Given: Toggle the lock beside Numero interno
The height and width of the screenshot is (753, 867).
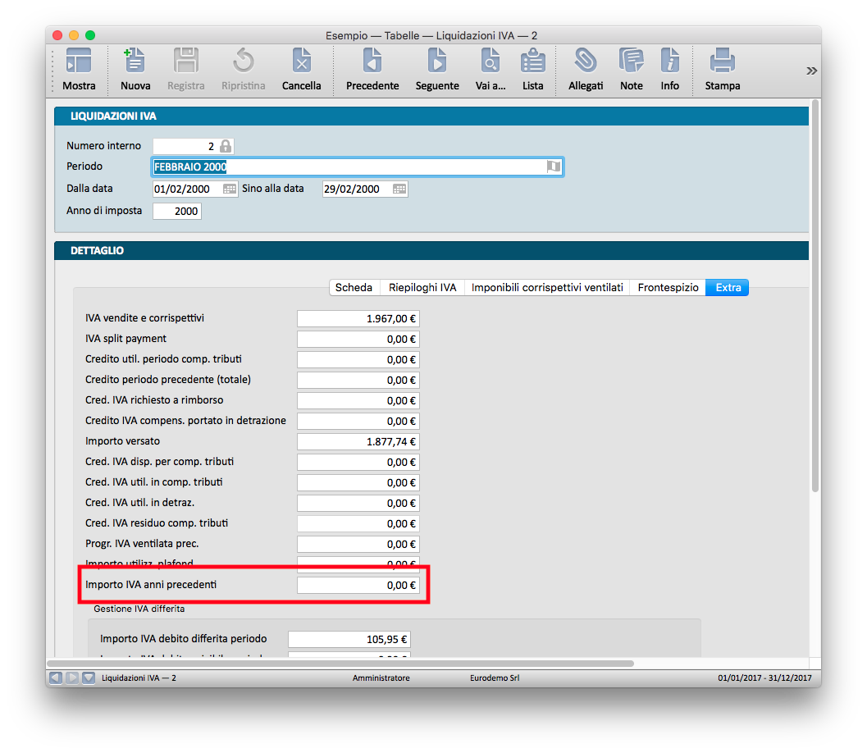Looking at the screenshot, I should [226, 146].
